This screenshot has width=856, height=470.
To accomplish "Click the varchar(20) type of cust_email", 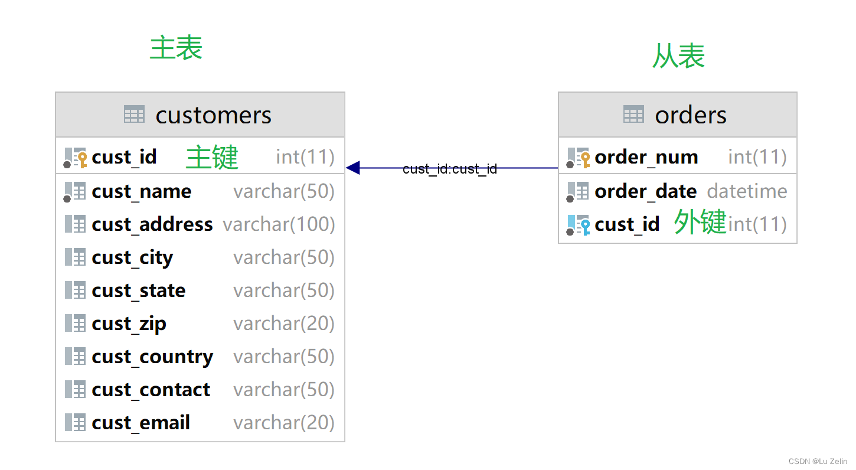I will (284, 423).
